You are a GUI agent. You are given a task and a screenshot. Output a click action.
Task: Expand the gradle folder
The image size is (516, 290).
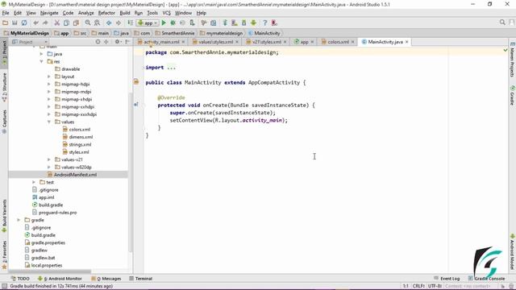click(x=19, y=220)
